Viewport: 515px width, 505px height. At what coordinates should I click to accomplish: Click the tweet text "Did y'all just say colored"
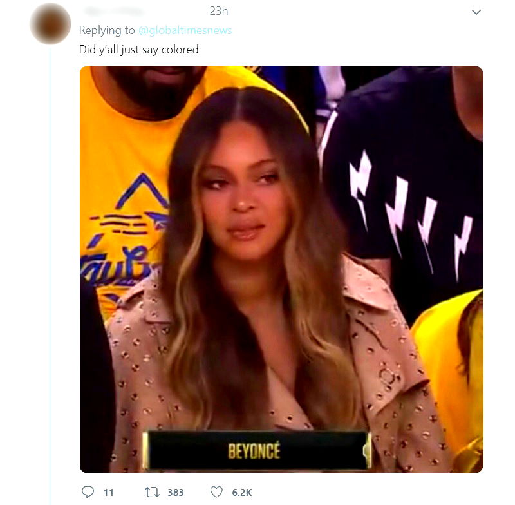click(138, 50)
